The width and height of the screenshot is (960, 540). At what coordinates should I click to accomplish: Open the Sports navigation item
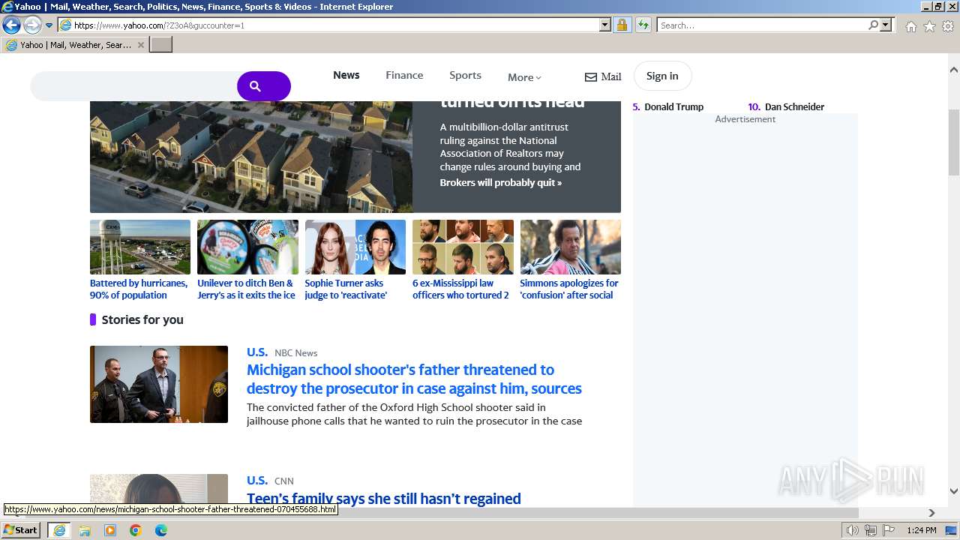465,75
